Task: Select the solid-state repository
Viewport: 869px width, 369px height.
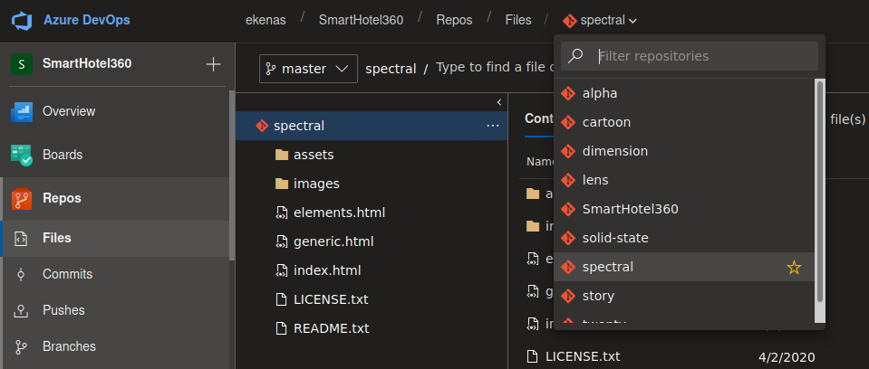Action: point(684,238)
